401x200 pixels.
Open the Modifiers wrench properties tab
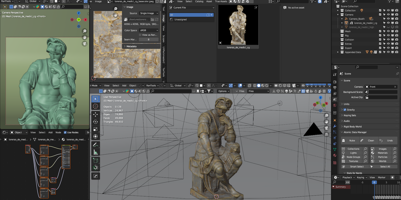click(x=335, y=126)
